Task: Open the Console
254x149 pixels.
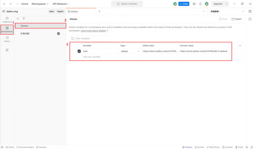Action: pos(41,147)
